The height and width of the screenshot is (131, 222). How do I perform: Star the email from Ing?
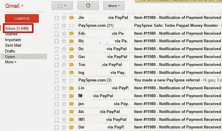point(64,73)
